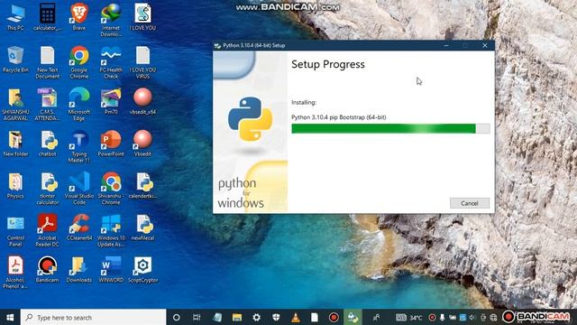
Task: Select the WINWORD desktop shortcut
Action: [111, 270]
